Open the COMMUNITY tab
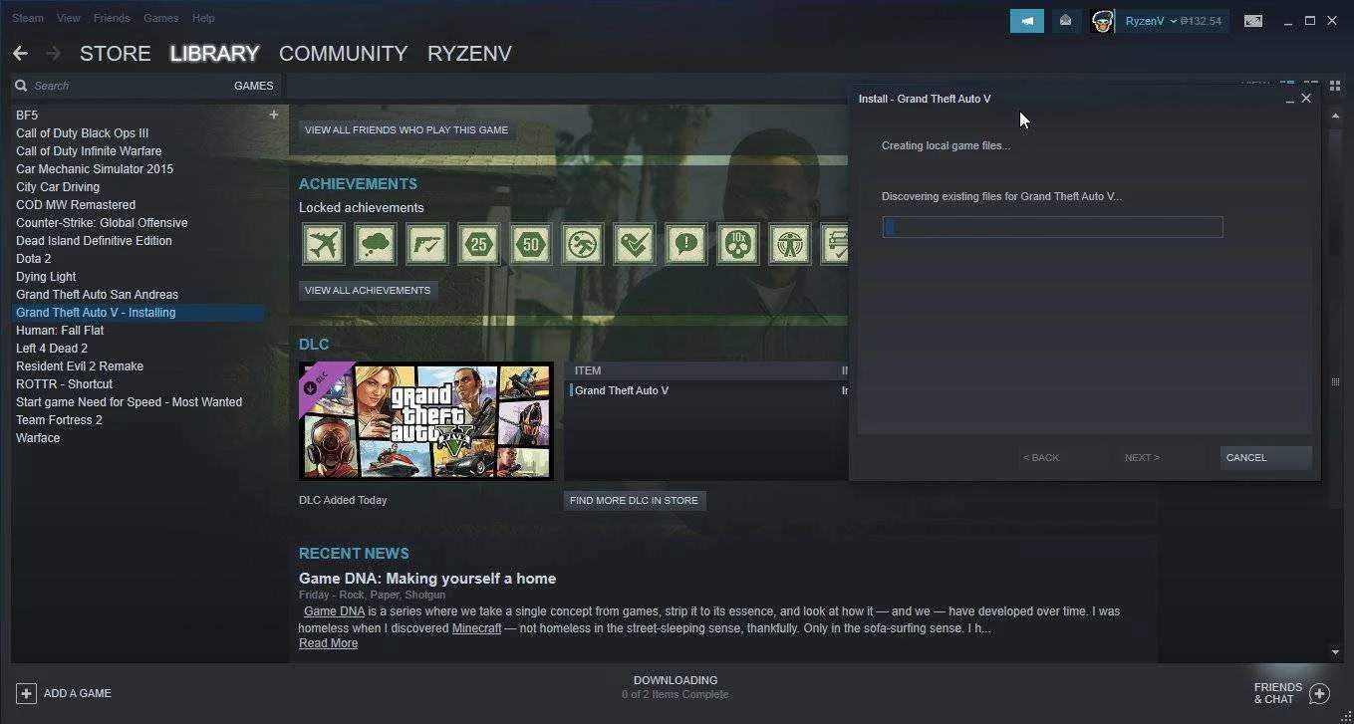 point(343,54)
